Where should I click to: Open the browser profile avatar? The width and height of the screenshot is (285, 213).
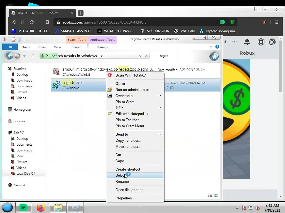(264, 22)
